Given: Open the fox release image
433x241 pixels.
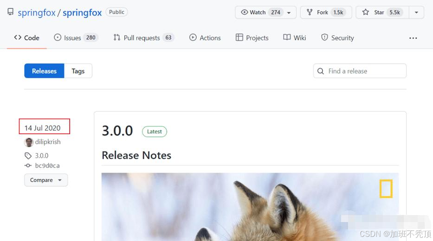Looking at the screenshot, I should tap(250, 207).
